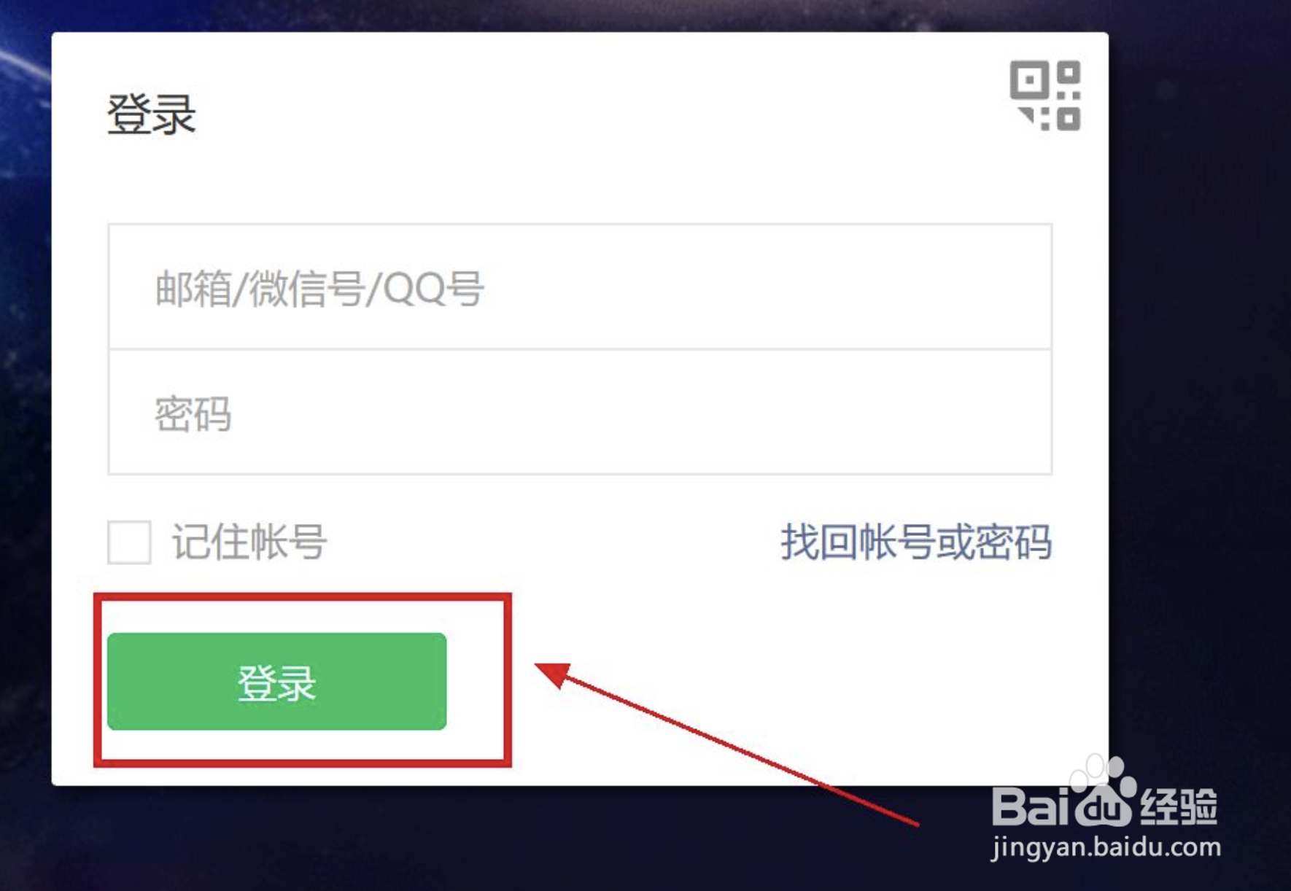Click the Baidu paw print logo
Image resolution: width=1291 pixels, height=891 pixels.
click(x=1103, y=791)
